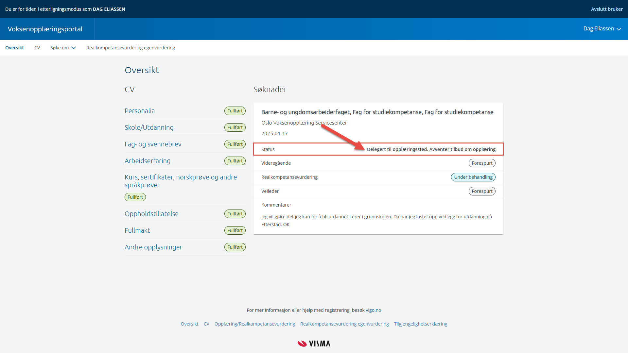Open Dag Eliassen user menu chevron
Image resolution: width=628 pixels, height=353 pixels.
(619, 29)
